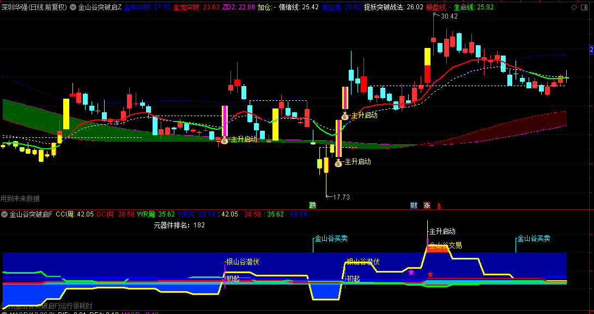Click the green 跌 marker icon
Image resolution: width=594 pixels, height=314 pixels.
click(x=313, y=206)
